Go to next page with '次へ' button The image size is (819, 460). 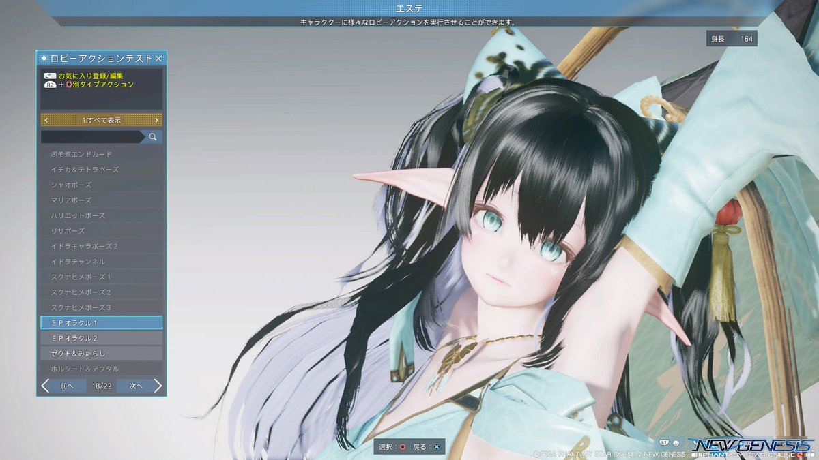[x=135, y=386]
